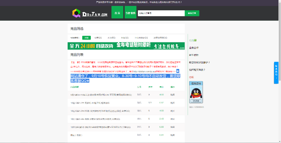The image size is (281, 143).
Task: Click the QQ penguin avatar image
Action: (x=196, y=92)
